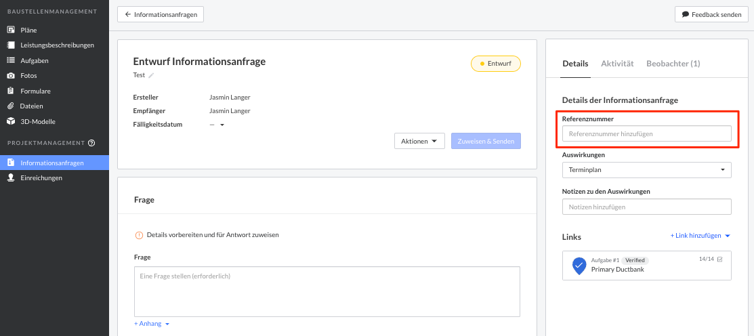Image resolution: width=754 pixels, height=336 pixels.
Task: Open the Auswirkungen Terminplan combo box
Action: point(646,169)
